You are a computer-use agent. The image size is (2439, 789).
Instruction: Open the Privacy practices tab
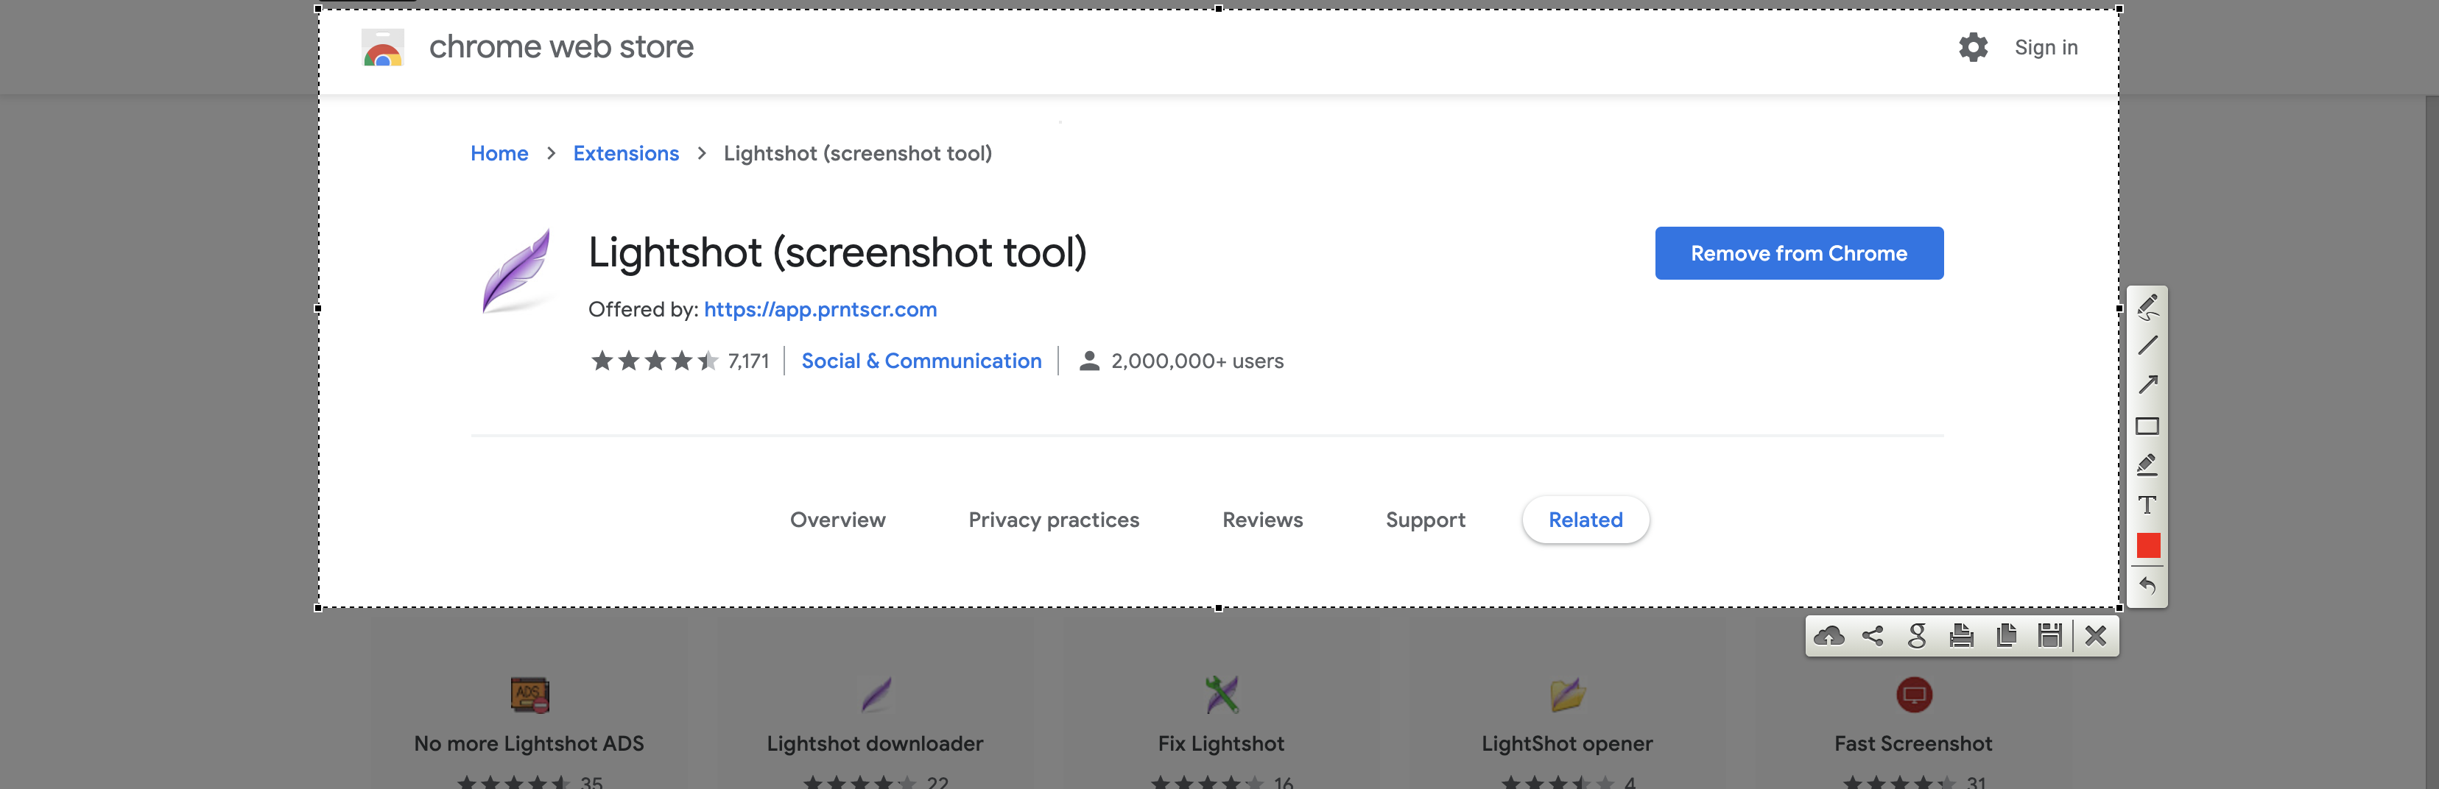tap(1053, 520)
